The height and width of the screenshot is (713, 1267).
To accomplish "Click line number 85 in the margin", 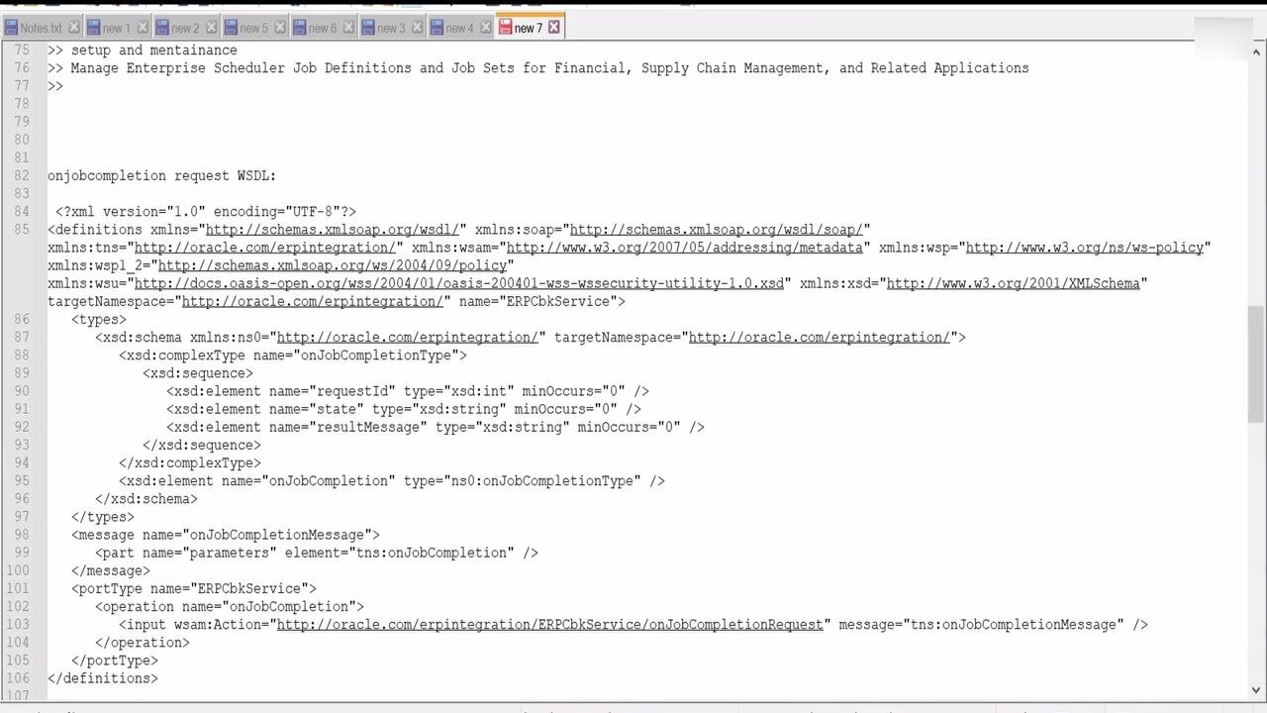I will pos(21,230).
